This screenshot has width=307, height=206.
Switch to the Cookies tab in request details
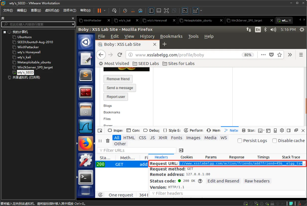click(x=187, y=157)
